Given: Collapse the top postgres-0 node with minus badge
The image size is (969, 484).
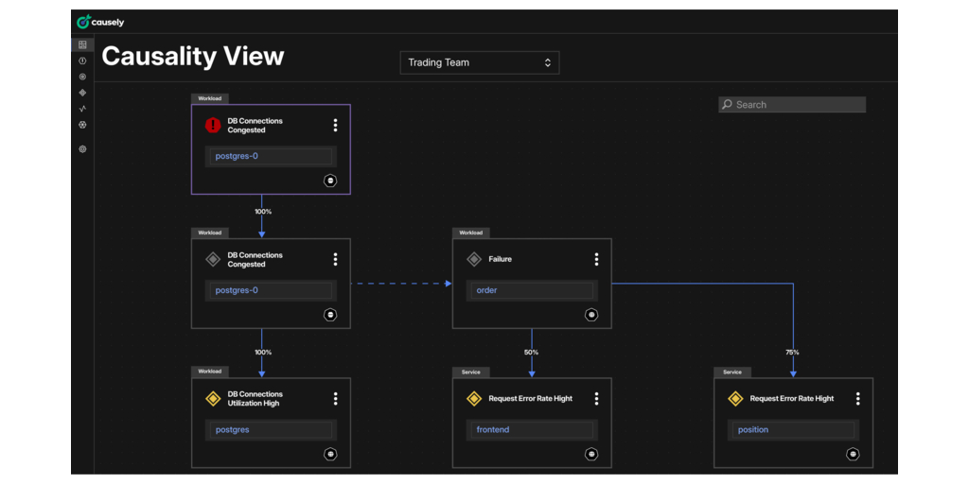Looking at the screenshot, I should [x=330, y=181].
